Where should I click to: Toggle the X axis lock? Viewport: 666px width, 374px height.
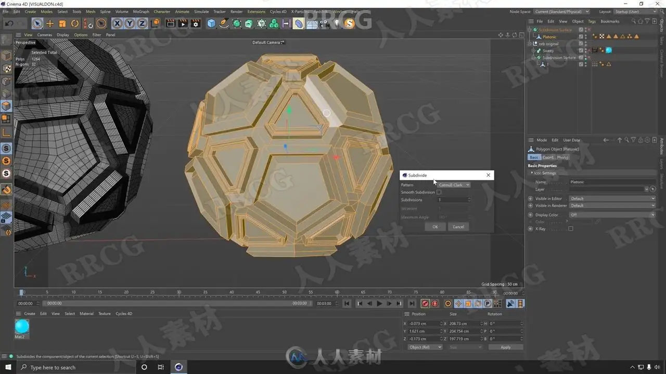point(117,23)
